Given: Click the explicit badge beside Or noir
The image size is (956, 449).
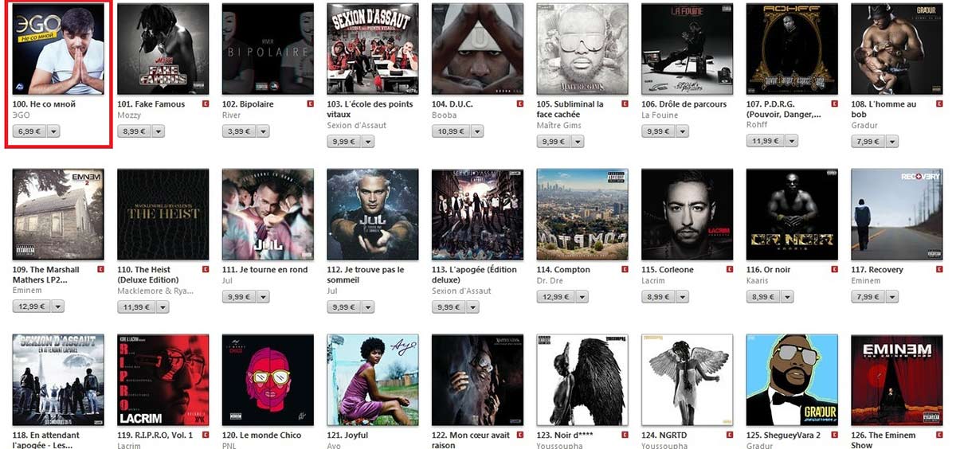Looking at the screenshot, I should 835,269.
